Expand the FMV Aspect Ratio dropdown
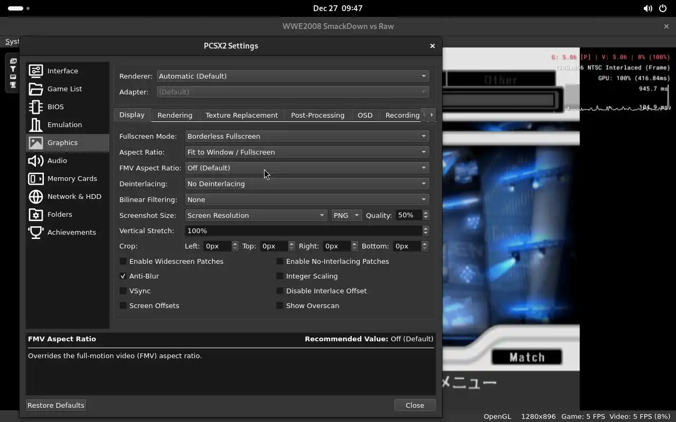The width and height of the screenshot is (676, 422). coord(307,168)
